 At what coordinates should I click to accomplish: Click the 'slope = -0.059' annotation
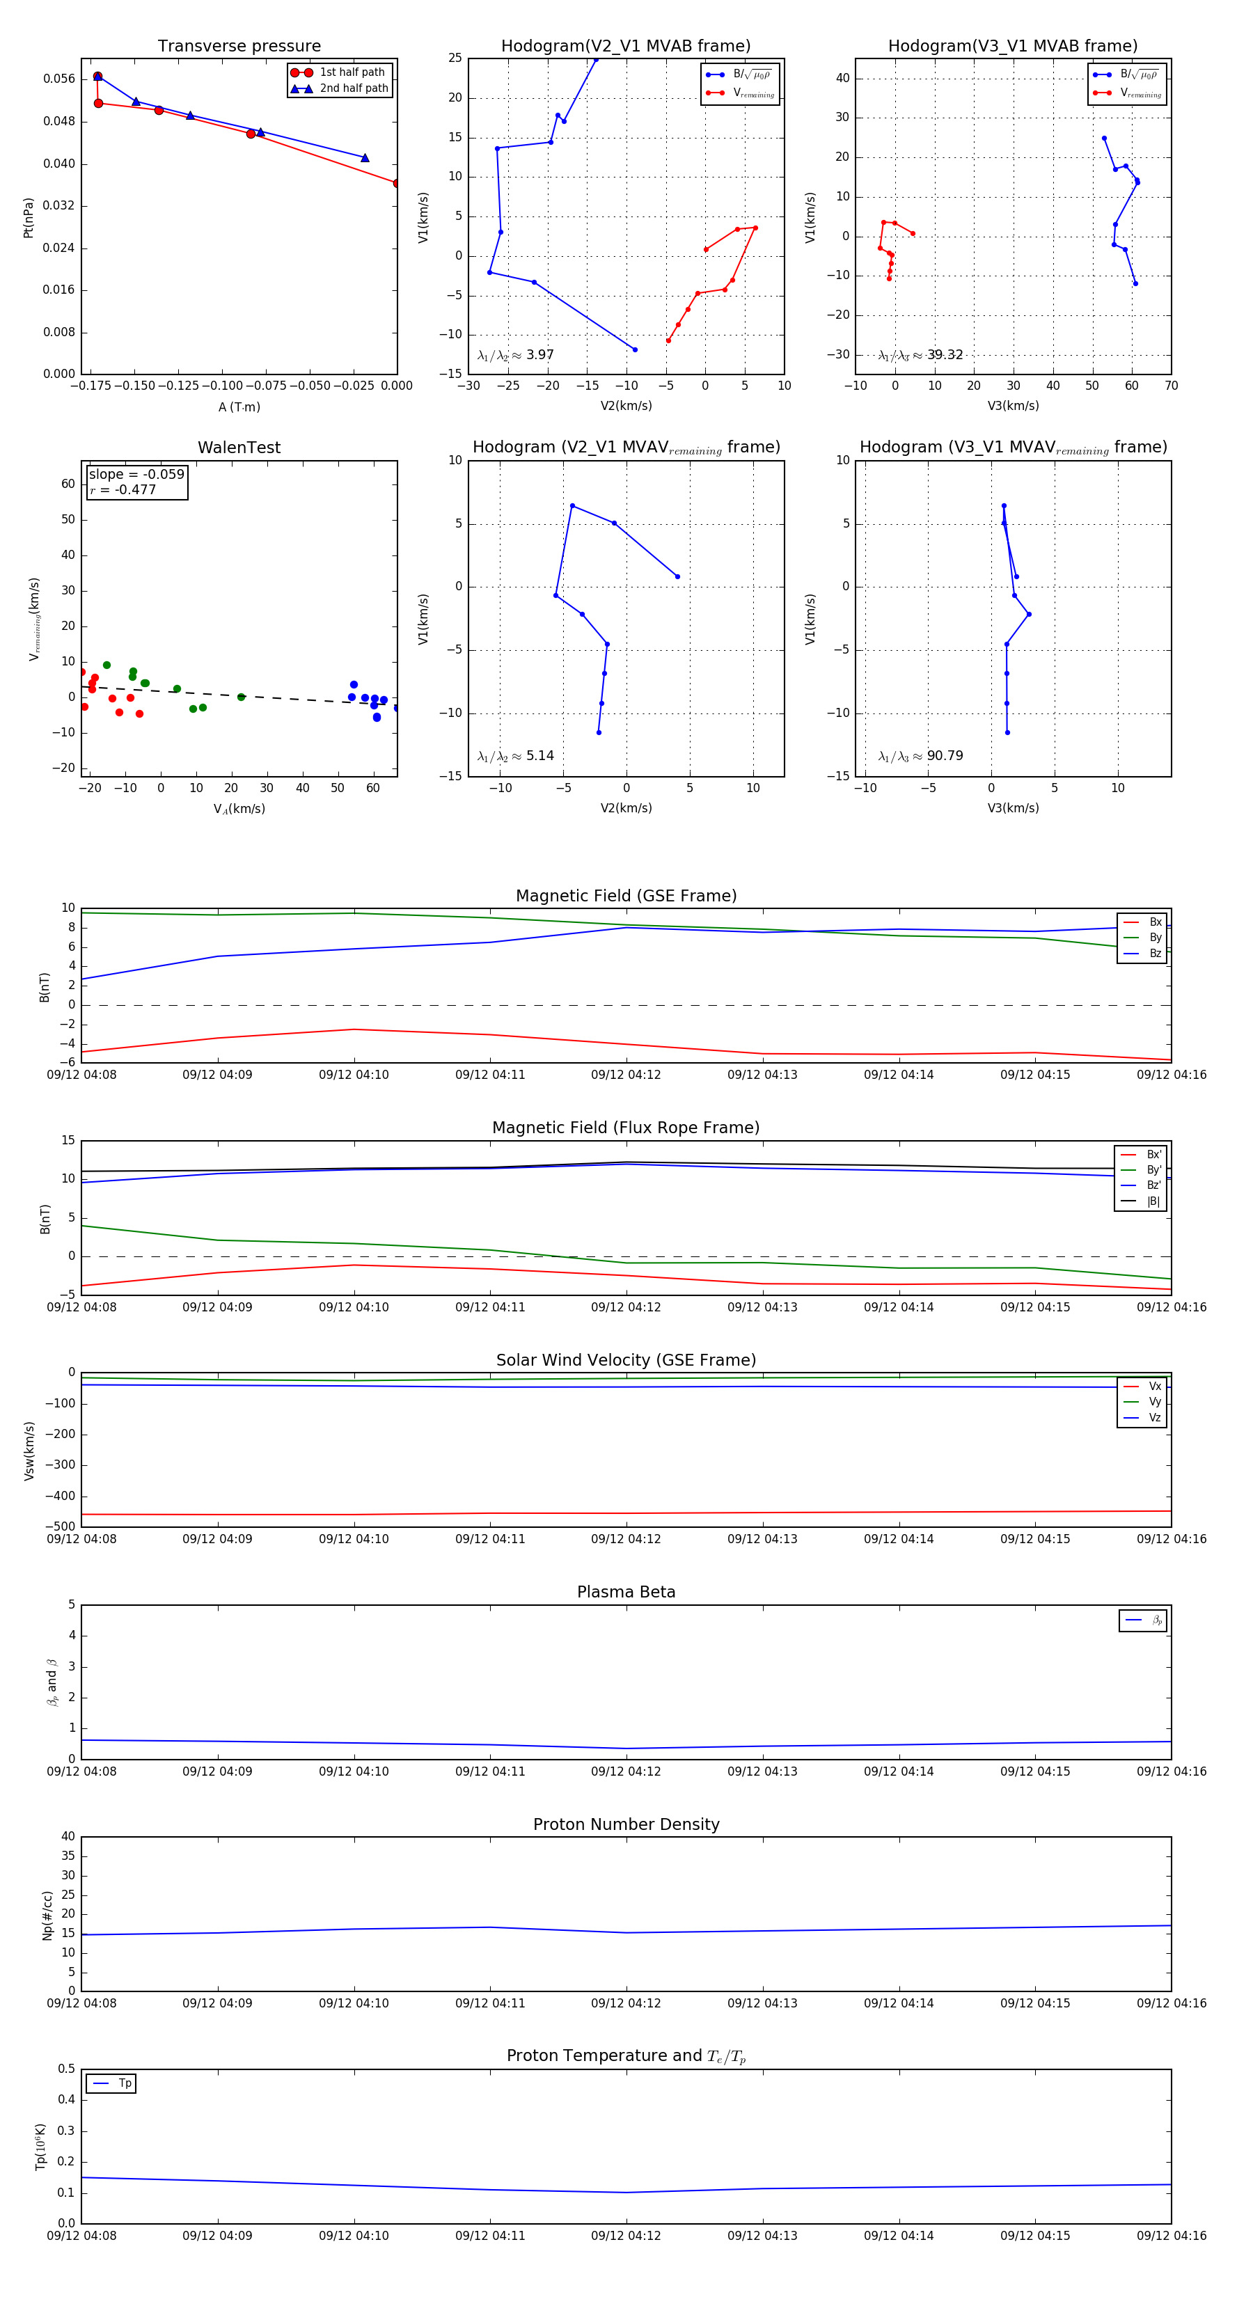tap(136, 475)
